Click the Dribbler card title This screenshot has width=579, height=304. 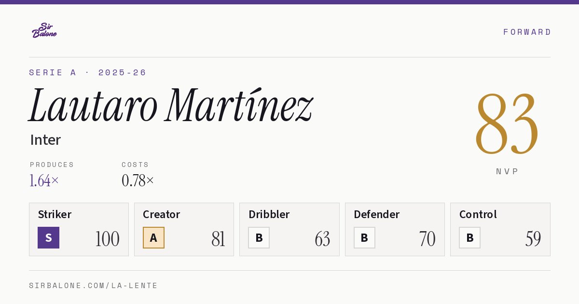coord(269,214)
